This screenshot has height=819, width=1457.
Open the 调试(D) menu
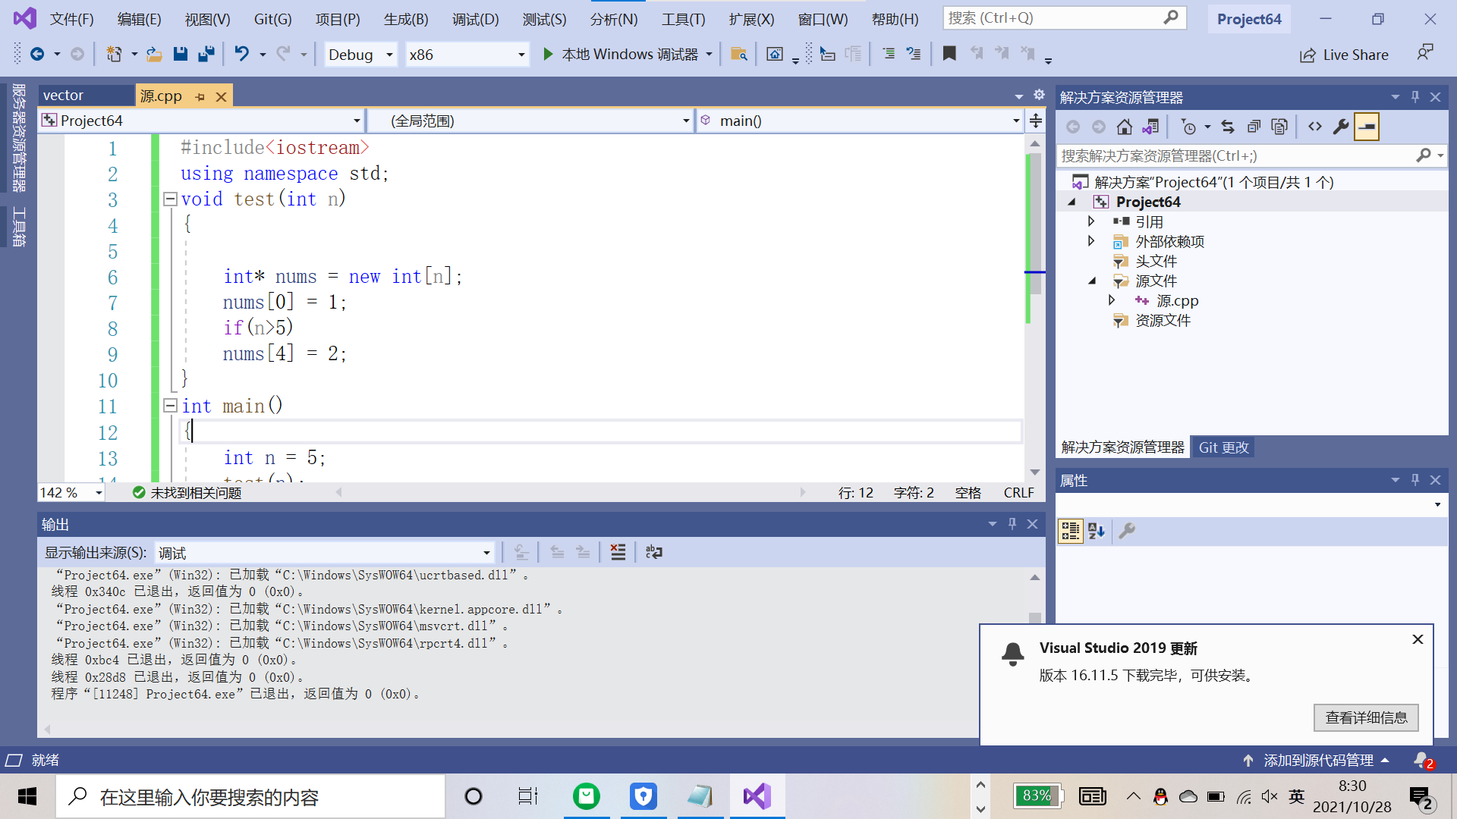point(475,19)
